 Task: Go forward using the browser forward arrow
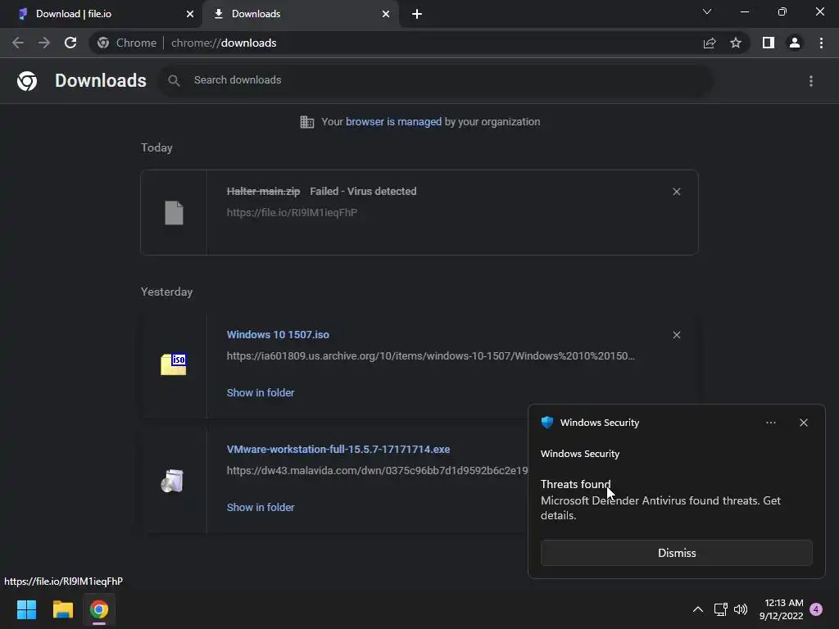click(44, 43)
